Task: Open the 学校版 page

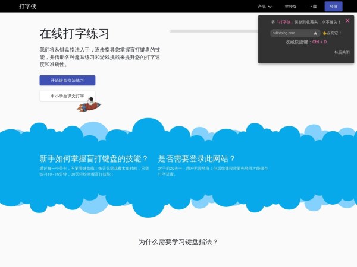Action: pyautogui.click(x=290, y=7)
